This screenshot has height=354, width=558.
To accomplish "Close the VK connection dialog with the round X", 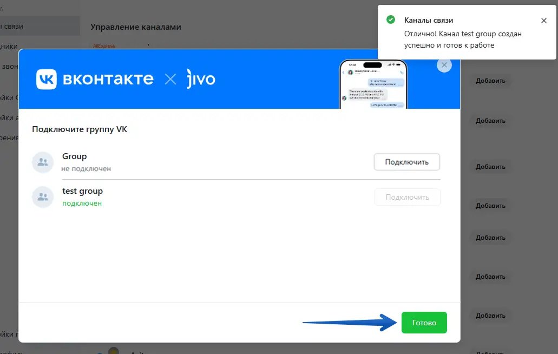I will [x=444, y=65].
